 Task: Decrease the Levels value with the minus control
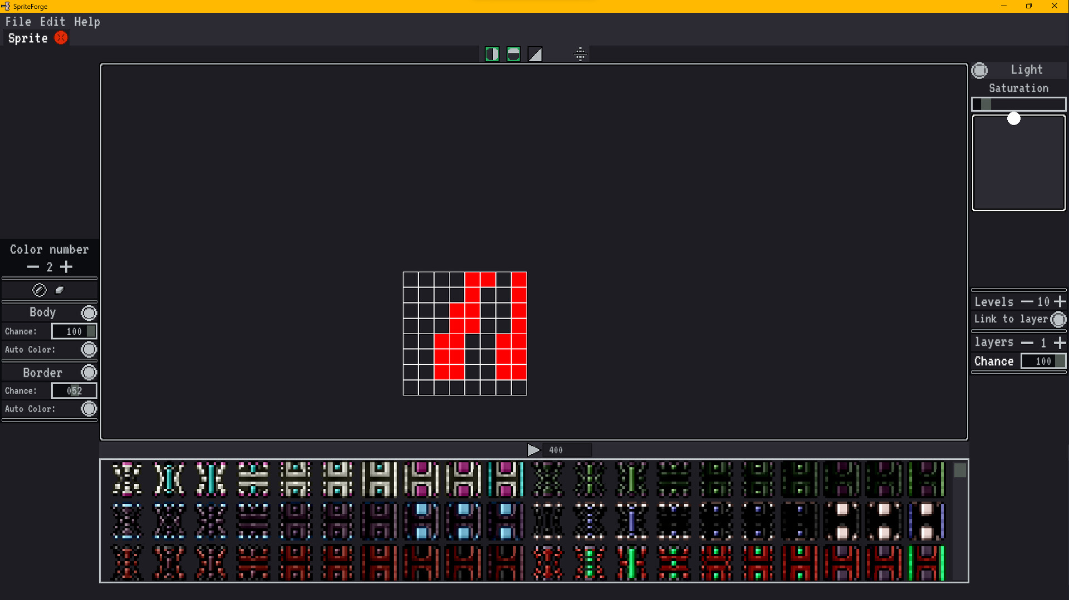click(x=1027, y=301)
